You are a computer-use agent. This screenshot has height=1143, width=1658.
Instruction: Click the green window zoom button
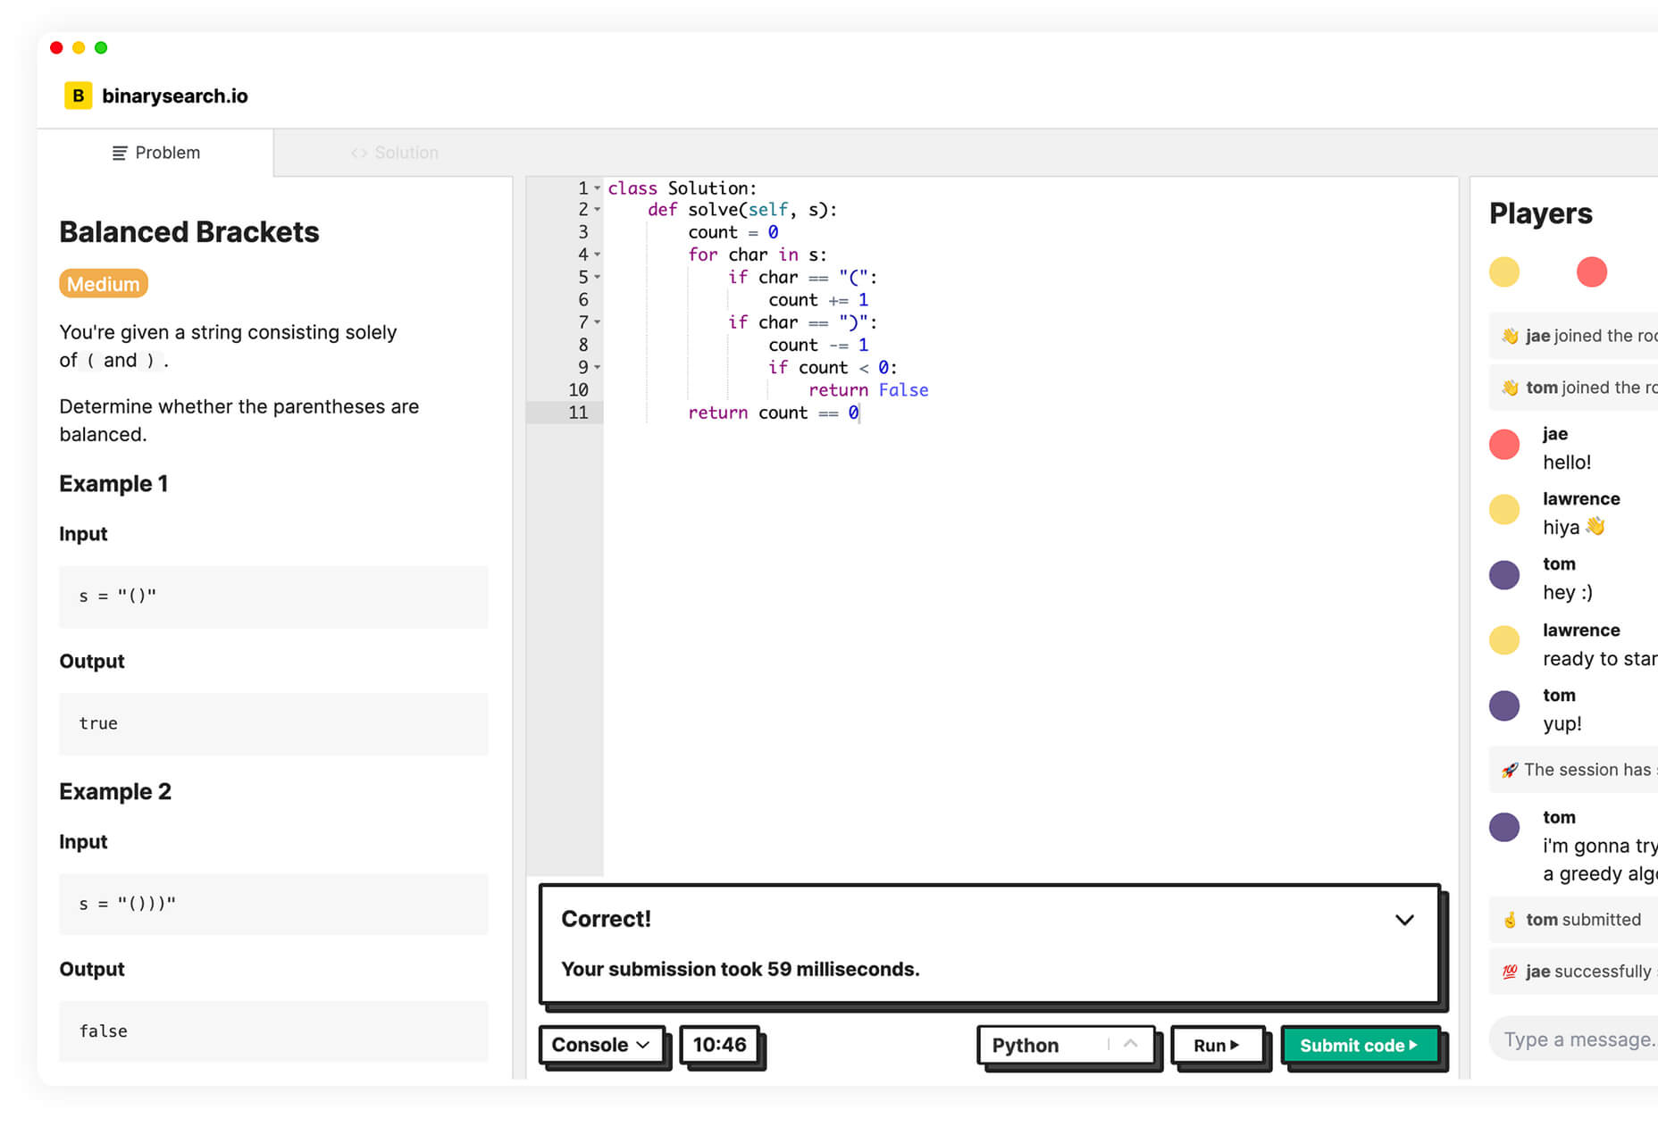coord(101,47)
